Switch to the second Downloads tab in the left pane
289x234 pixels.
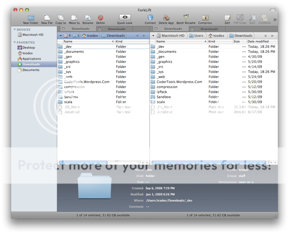117,29
